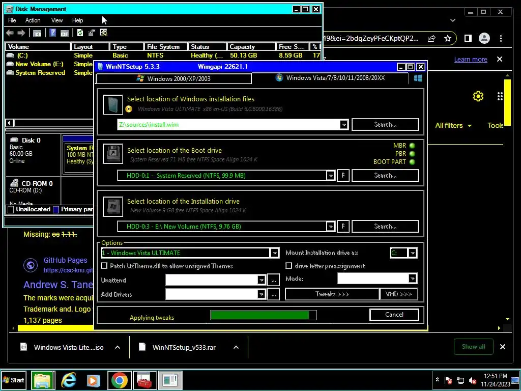The image size is (521, 391).
Task: Open the red toolbox app in the taskbar
Action: [x=144, y=380]
